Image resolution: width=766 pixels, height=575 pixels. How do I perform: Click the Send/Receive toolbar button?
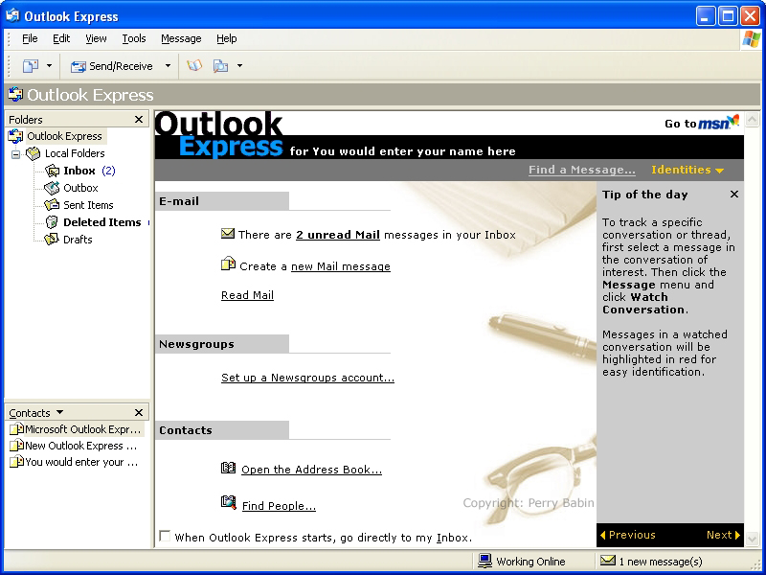click(x=111, y=66)
